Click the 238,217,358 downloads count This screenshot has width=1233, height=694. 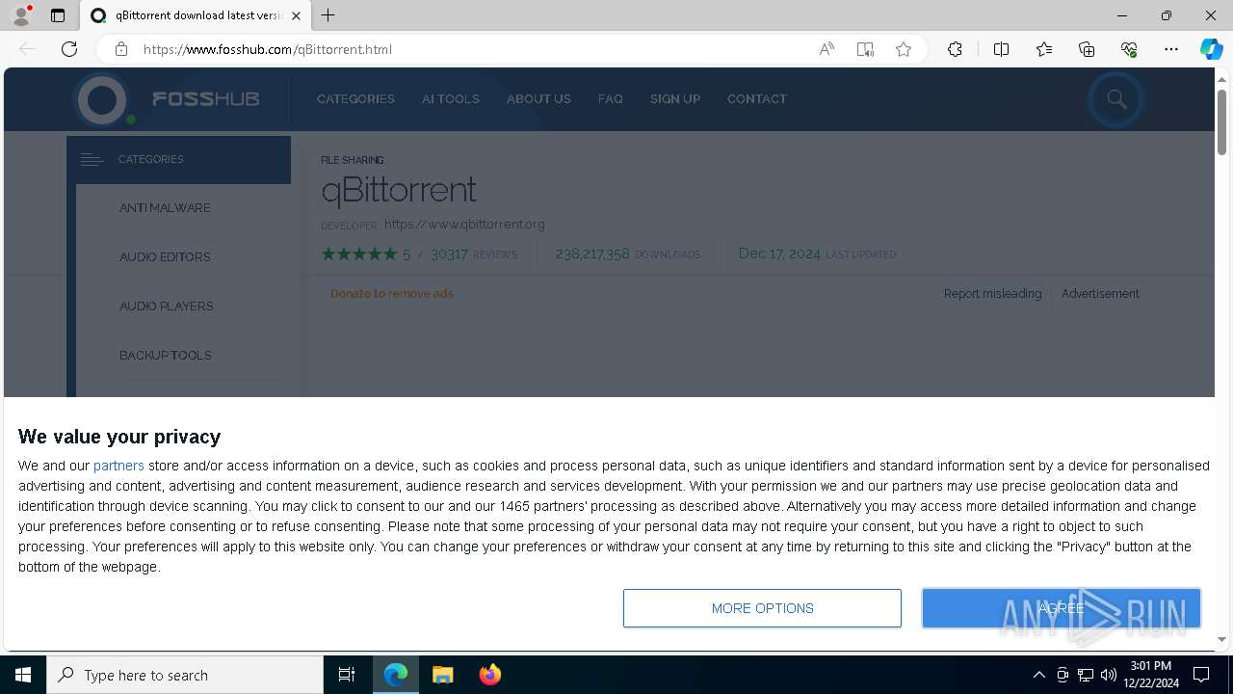click(592, 254)
